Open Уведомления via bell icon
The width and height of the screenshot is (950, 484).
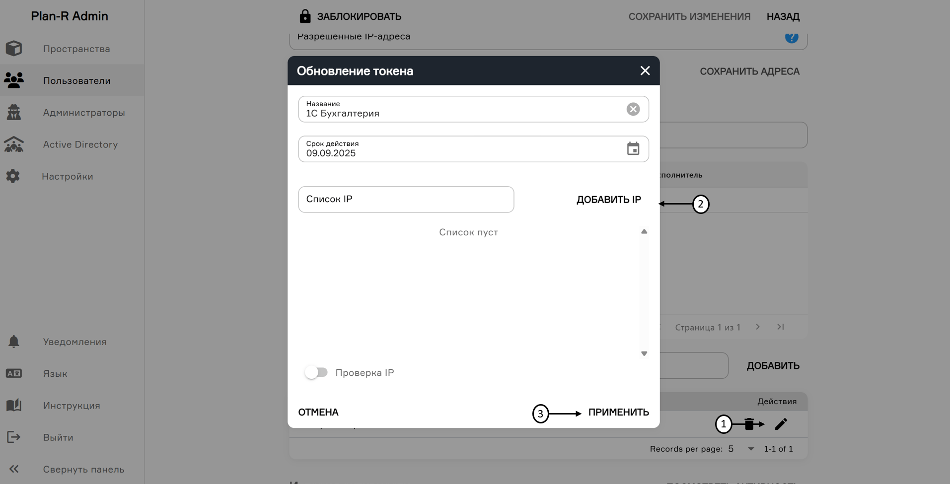click(x=14, y=342)
